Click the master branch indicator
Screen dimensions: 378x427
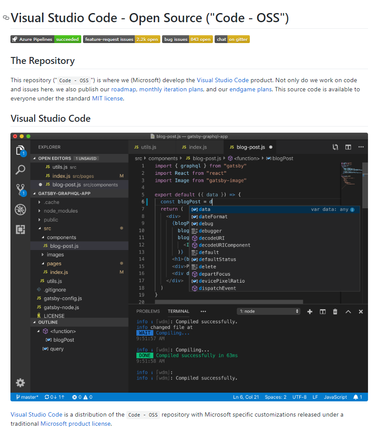pyautogui.click(x=27, y=397)
